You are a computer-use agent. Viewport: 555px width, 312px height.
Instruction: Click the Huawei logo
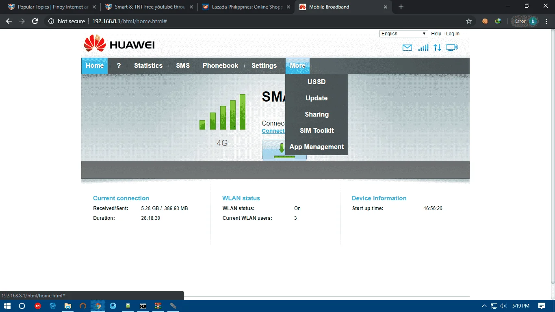click(119, 44)
